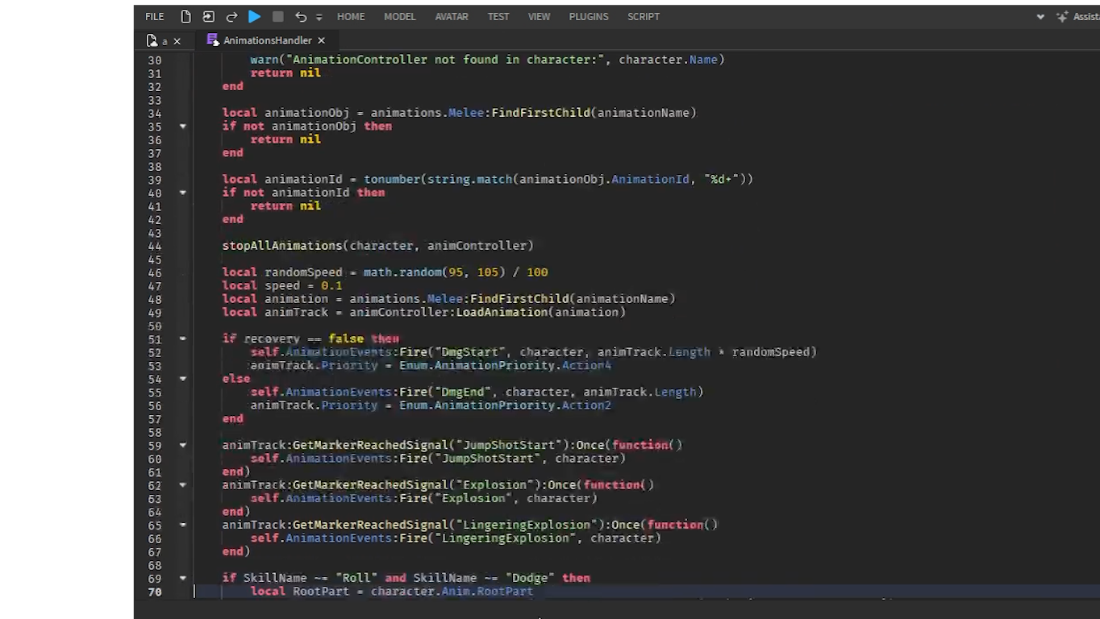Click line number 44 in the gutter
Screen dimensions: 1100x619
[x=155, y=246]
